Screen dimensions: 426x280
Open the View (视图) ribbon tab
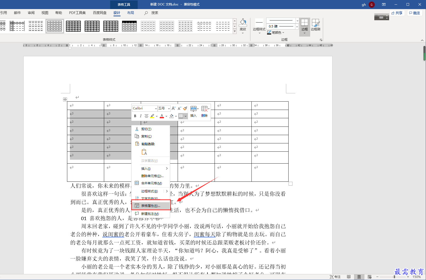pyautogui.click(x=45, y=13)
